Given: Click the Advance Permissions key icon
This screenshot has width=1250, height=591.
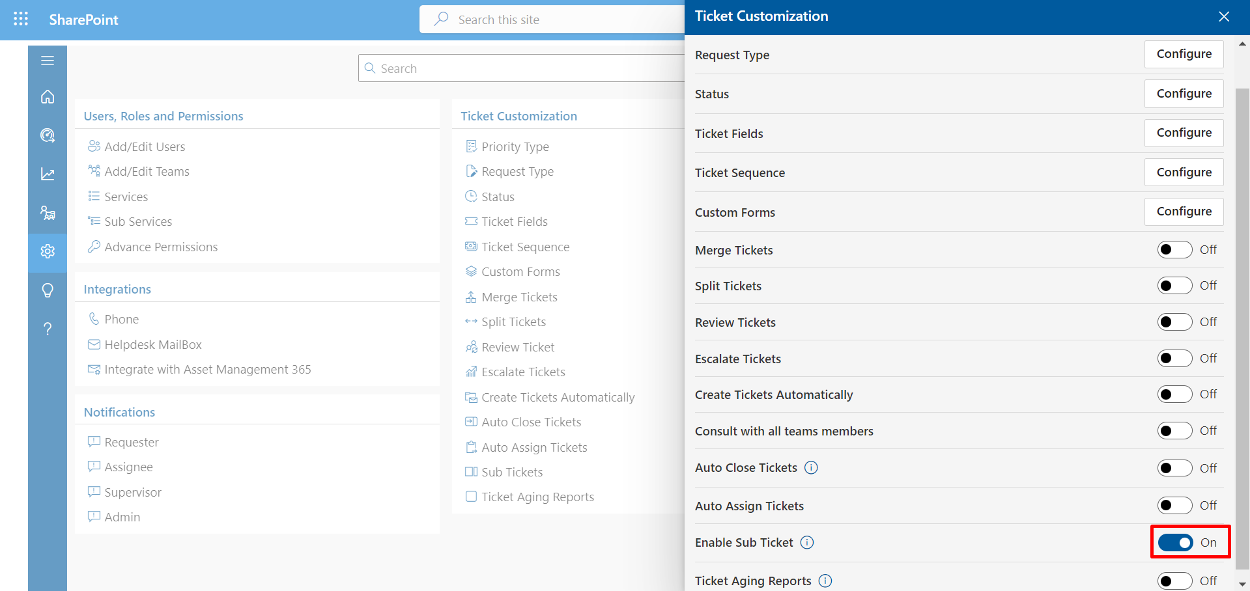Looking at the screenshot, I should click(x=94, y=246).
